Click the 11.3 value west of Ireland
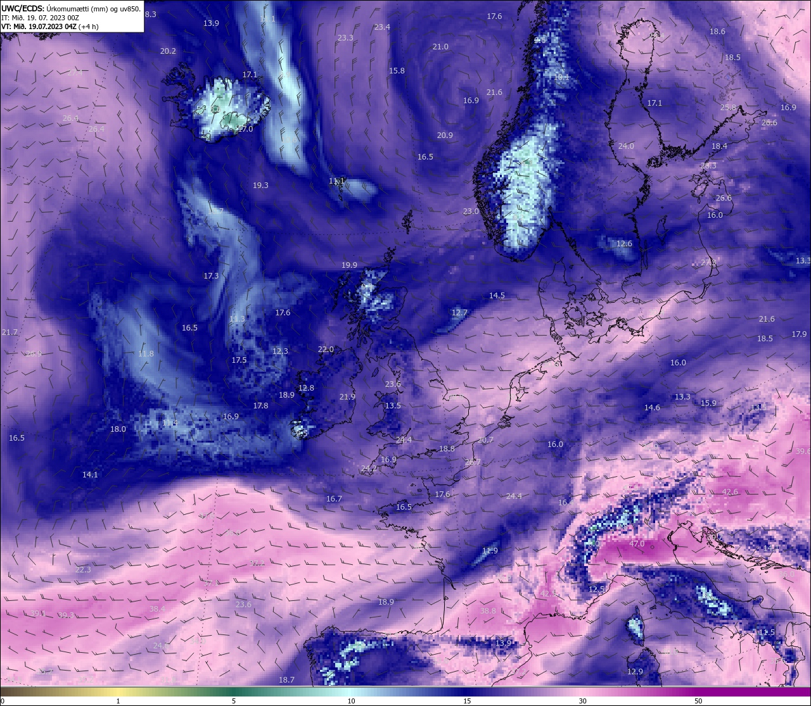Viewport: 811px width, 706px height. coord(237,318)
